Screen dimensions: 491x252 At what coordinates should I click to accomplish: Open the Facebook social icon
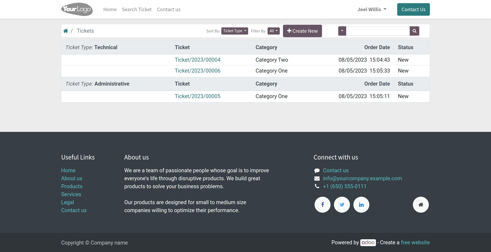[x=323, y=205]
